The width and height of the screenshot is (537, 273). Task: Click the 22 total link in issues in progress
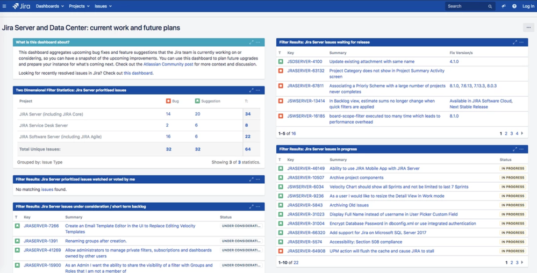coord(296,263)
